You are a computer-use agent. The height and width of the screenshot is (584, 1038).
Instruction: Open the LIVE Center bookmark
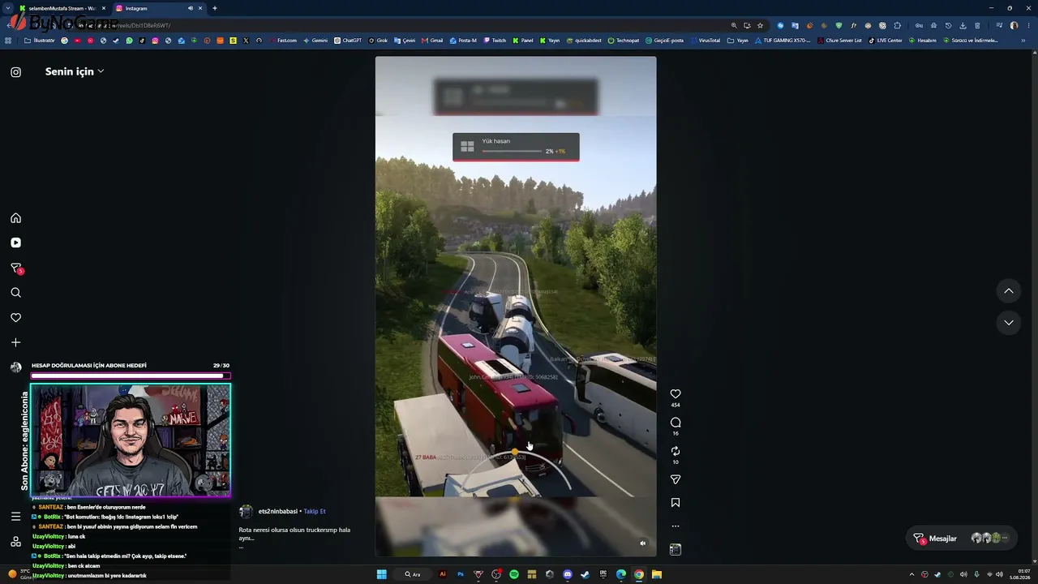click(x=886, y=41)
